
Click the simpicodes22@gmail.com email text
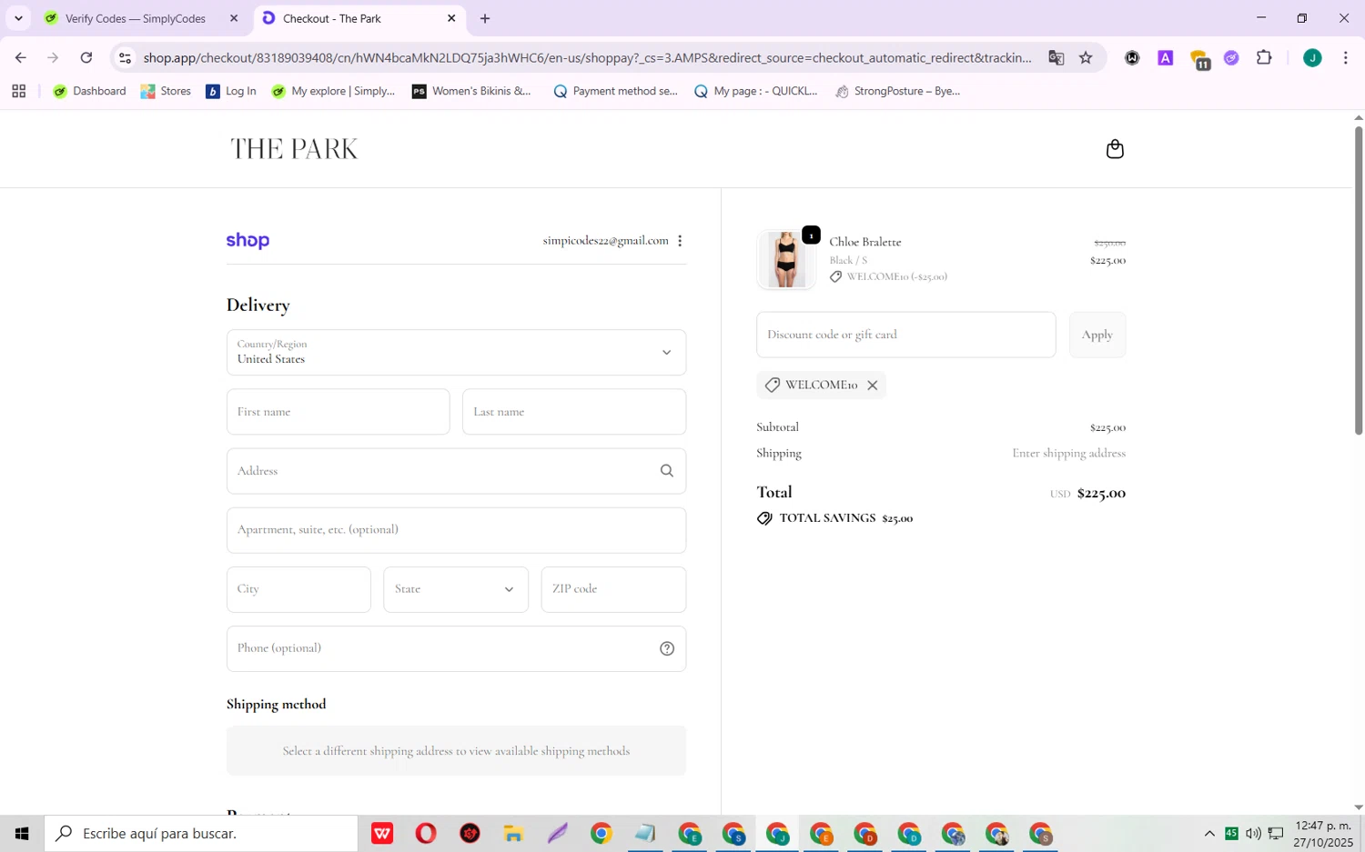(x=605, y=241)
